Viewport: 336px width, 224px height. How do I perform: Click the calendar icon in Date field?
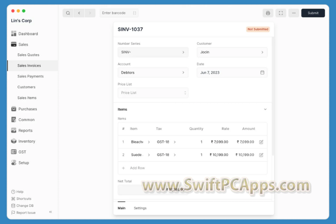click(262, 72)
